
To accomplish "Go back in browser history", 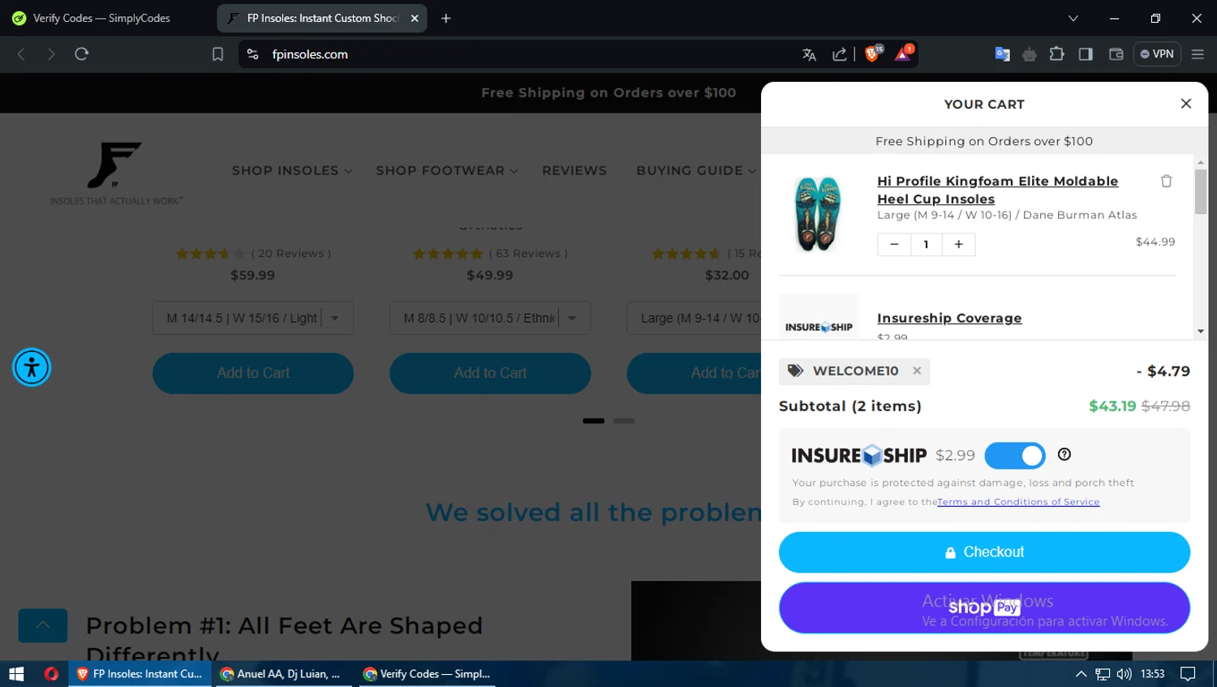I will [x=22, y=54].
